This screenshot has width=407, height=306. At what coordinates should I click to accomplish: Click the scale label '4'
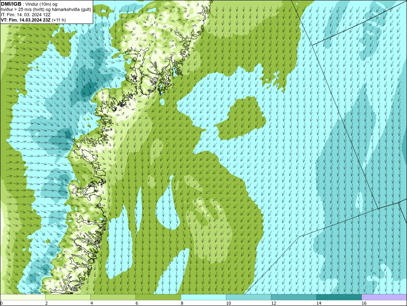pyautogui.click(x=92, y=303)
